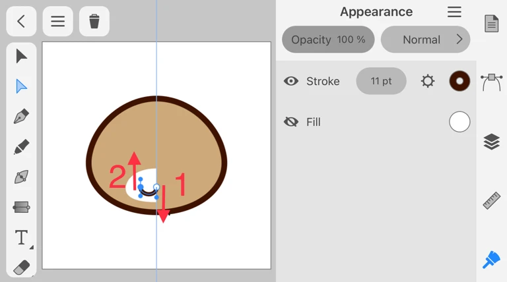507x282 pixels.
Task: Select the Pencil tool
Action: pos(21,146)
